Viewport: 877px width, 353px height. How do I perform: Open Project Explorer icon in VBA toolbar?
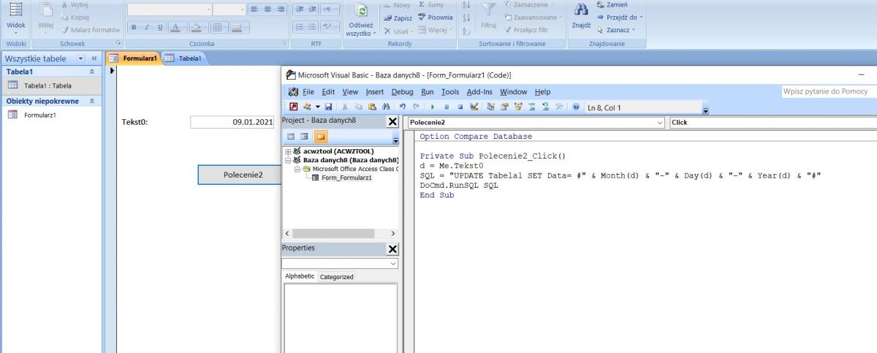(x=491, y=107)
